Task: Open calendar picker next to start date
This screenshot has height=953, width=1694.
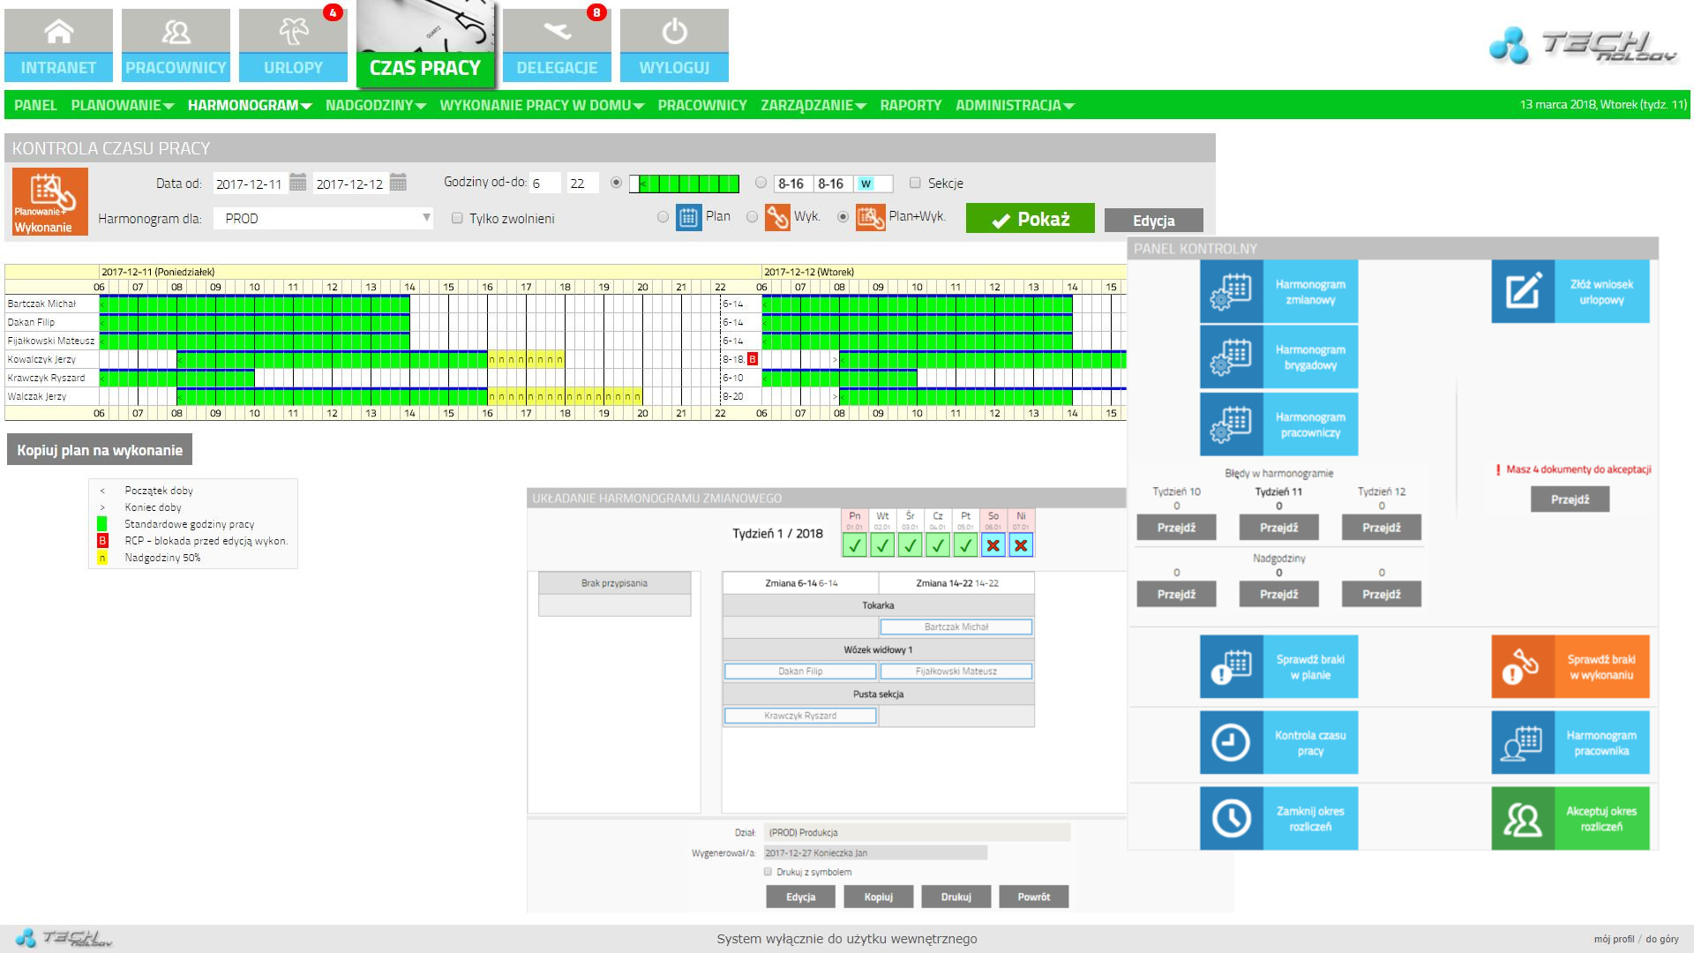Action: tap(298, 183)
